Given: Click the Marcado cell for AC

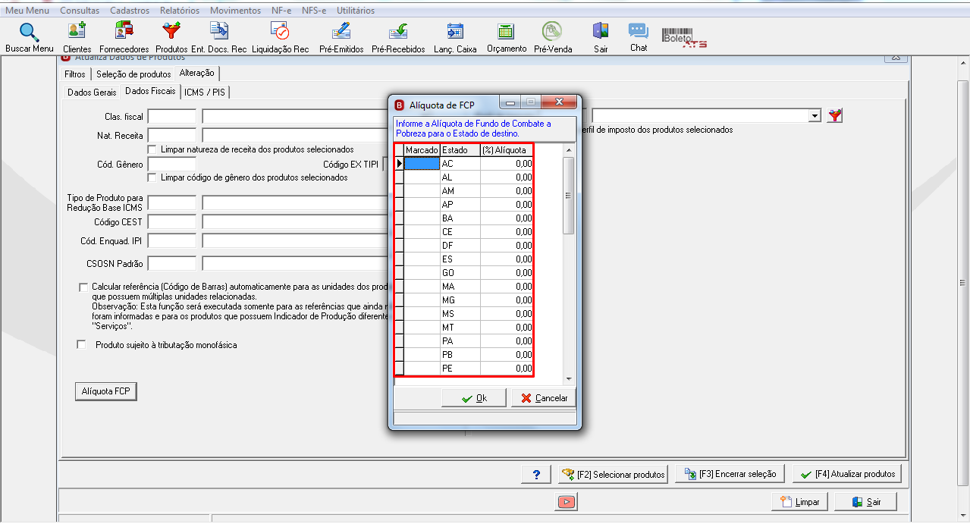Looking at the screenshot, I should point(422,163).
